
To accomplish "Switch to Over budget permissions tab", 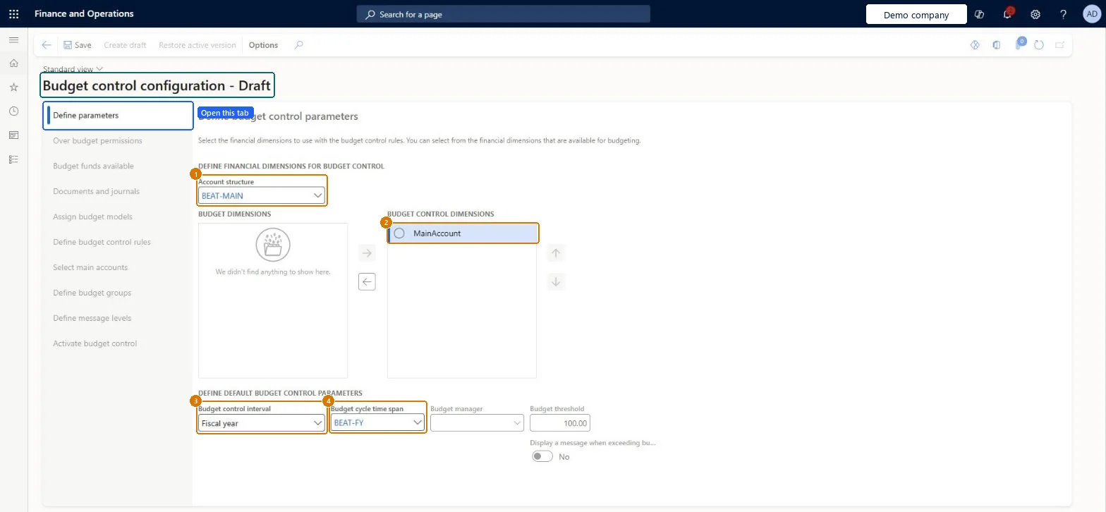I will click(97, 141).
